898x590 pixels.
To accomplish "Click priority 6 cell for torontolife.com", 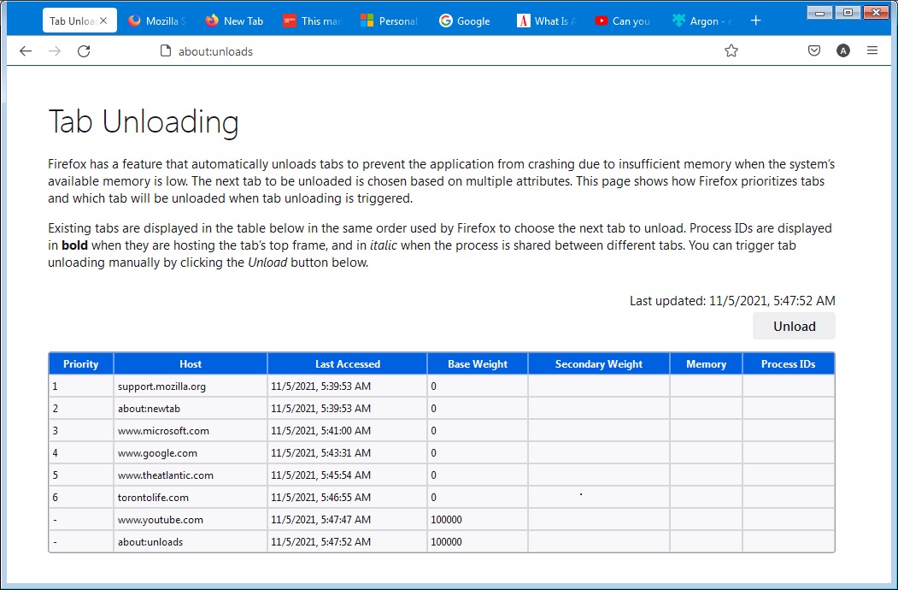I will tap(81, 498).
